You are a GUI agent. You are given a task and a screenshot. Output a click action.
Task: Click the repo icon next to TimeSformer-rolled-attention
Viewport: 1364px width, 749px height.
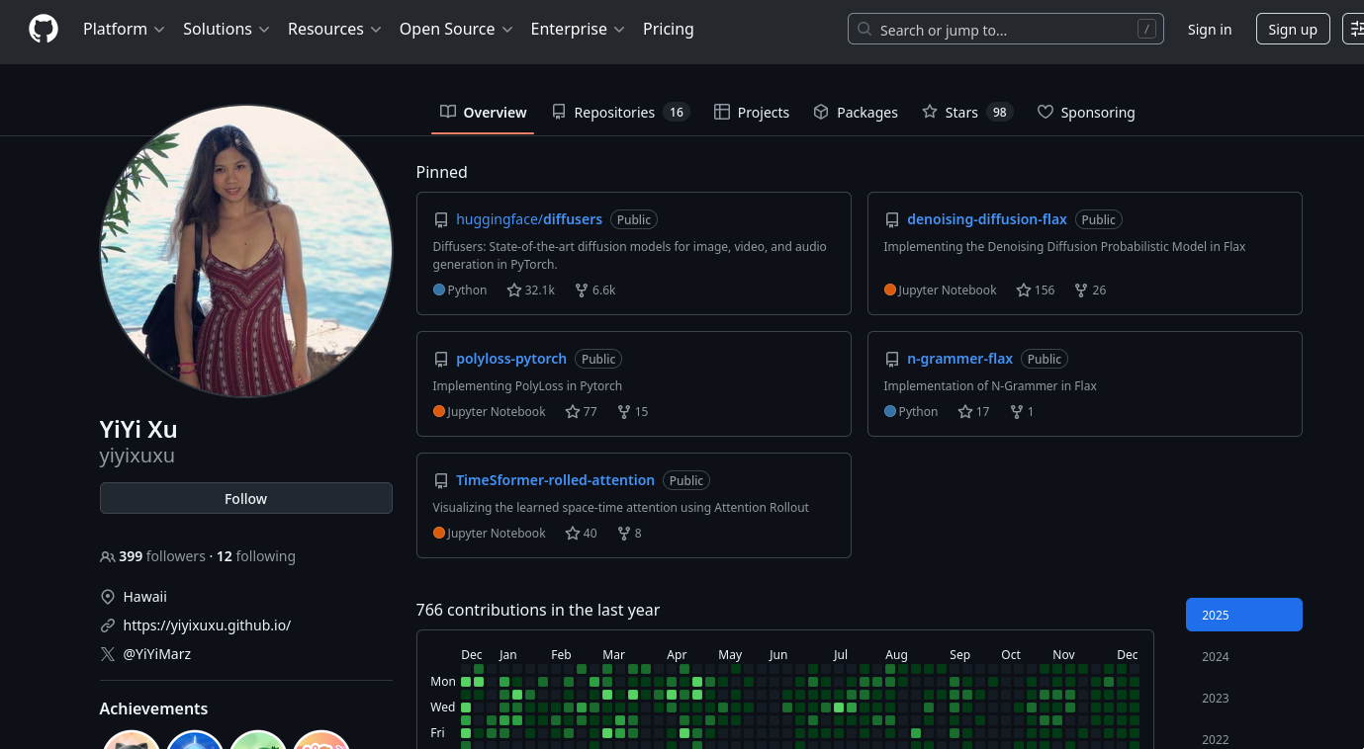coord(441,480)
